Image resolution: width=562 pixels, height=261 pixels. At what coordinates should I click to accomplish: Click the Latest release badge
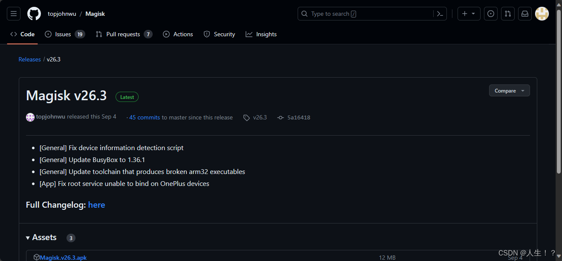coord(127,97)
